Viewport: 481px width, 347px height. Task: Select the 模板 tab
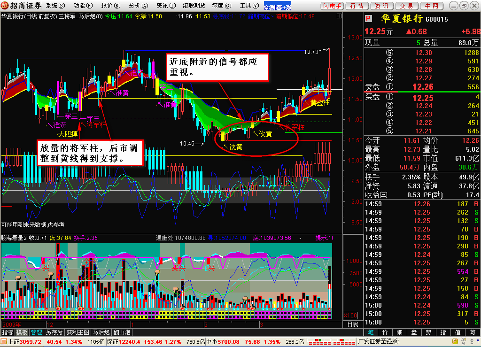coord(22,332)
